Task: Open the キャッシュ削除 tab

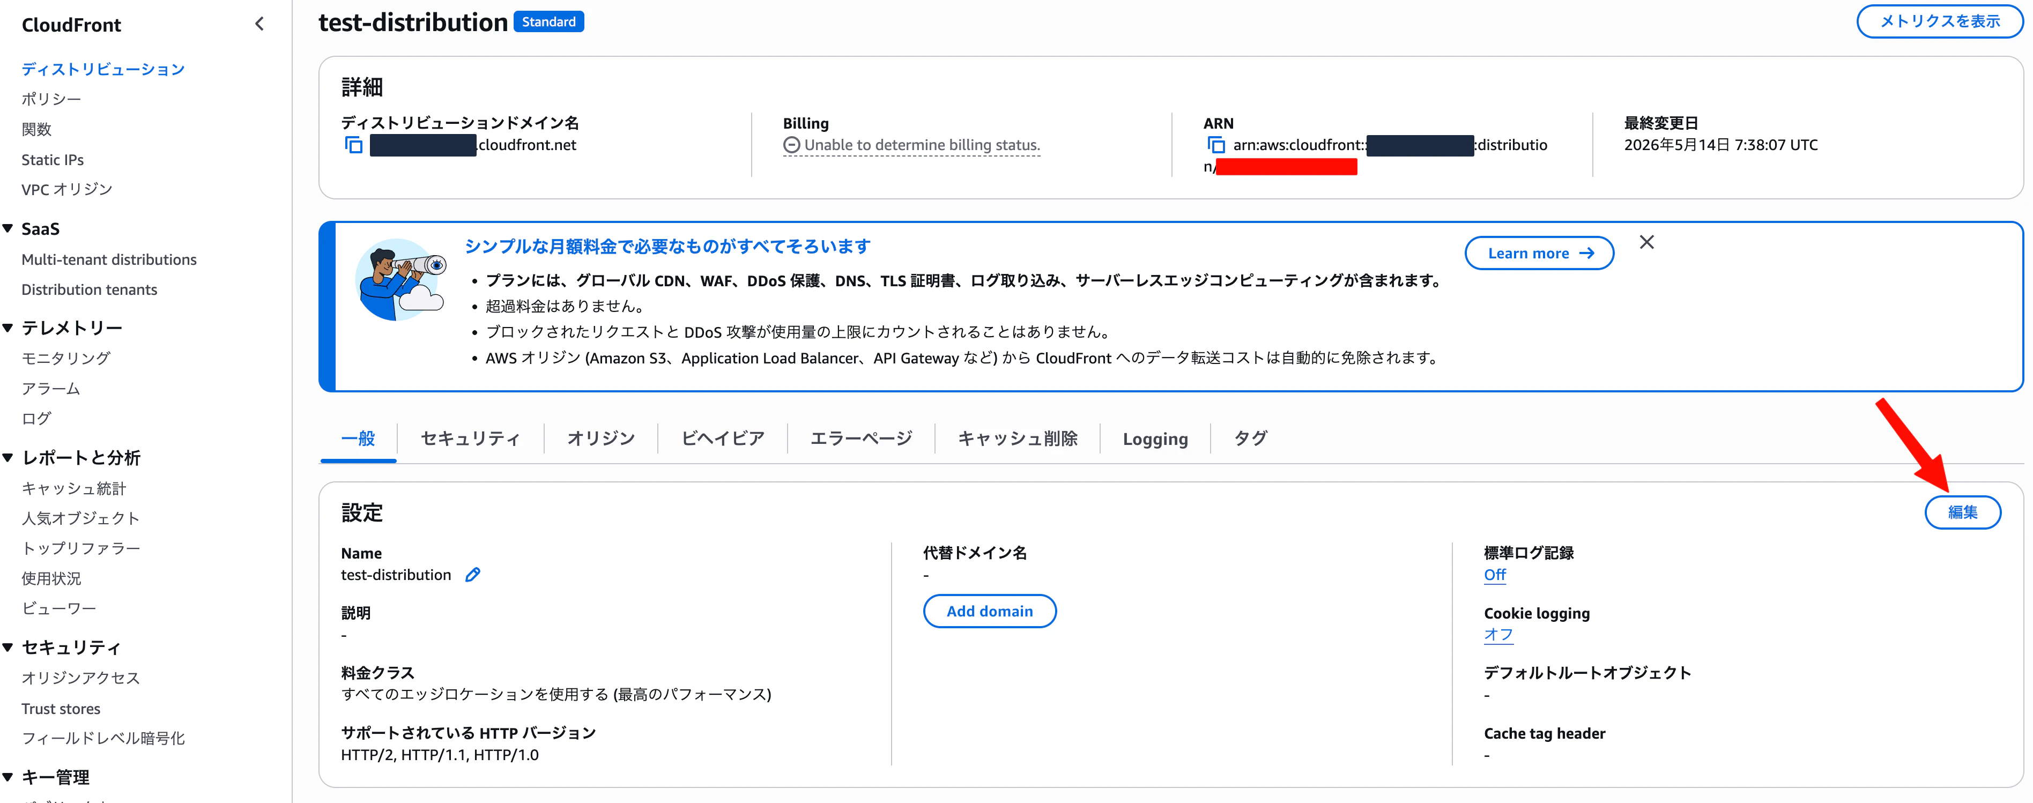Action: (x=1017, y=438)
